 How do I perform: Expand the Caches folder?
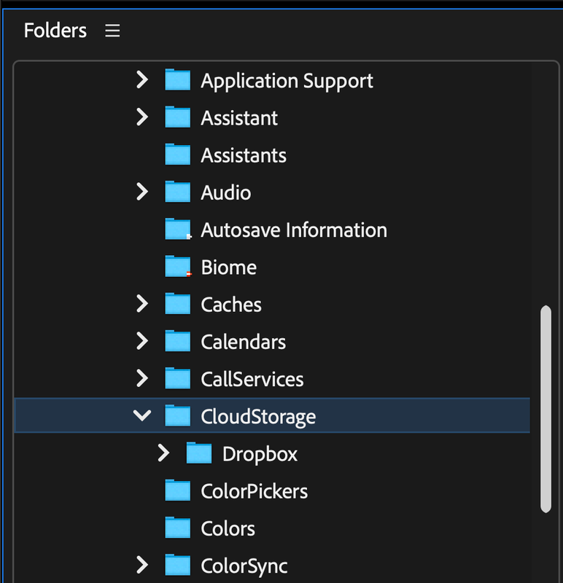point(142,304)
